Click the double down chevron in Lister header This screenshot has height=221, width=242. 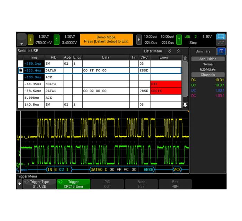(x=169, y=51)
